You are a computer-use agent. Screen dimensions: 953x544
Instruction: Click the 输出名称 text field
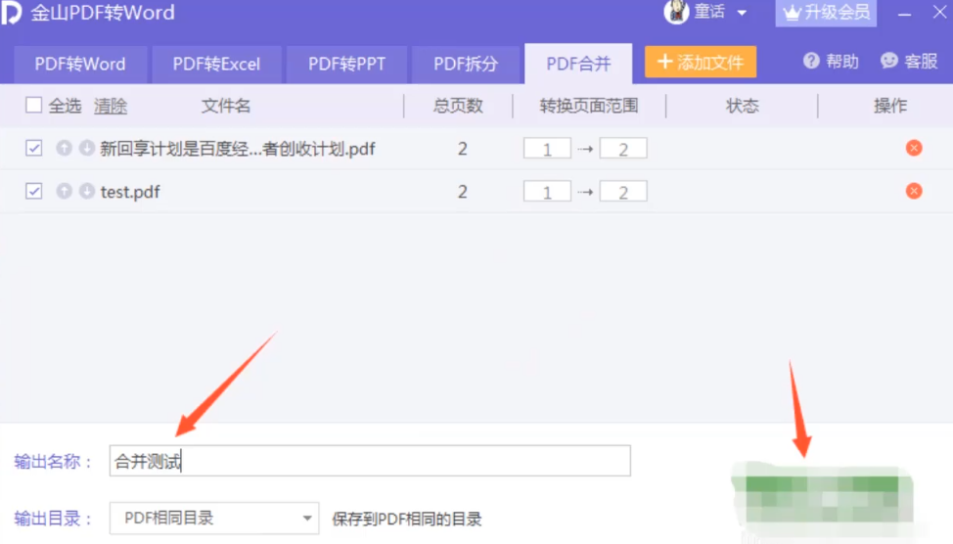[x=370, y=462]
